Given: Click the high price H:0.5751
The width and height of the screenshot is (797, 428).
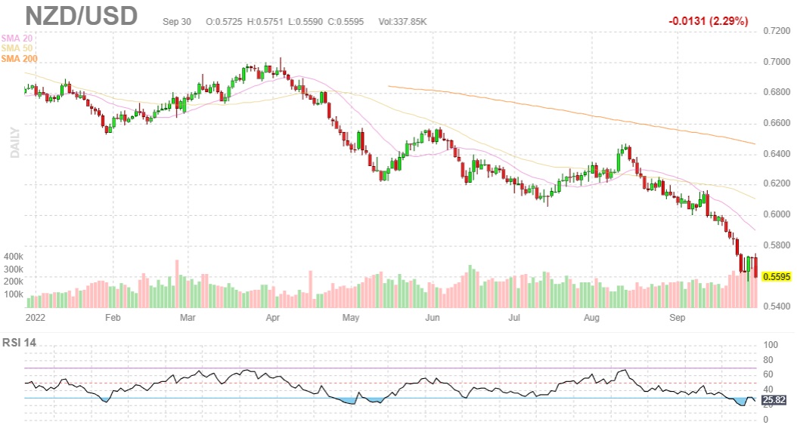Looking at the screenshot, I should (x=265, y=22).
